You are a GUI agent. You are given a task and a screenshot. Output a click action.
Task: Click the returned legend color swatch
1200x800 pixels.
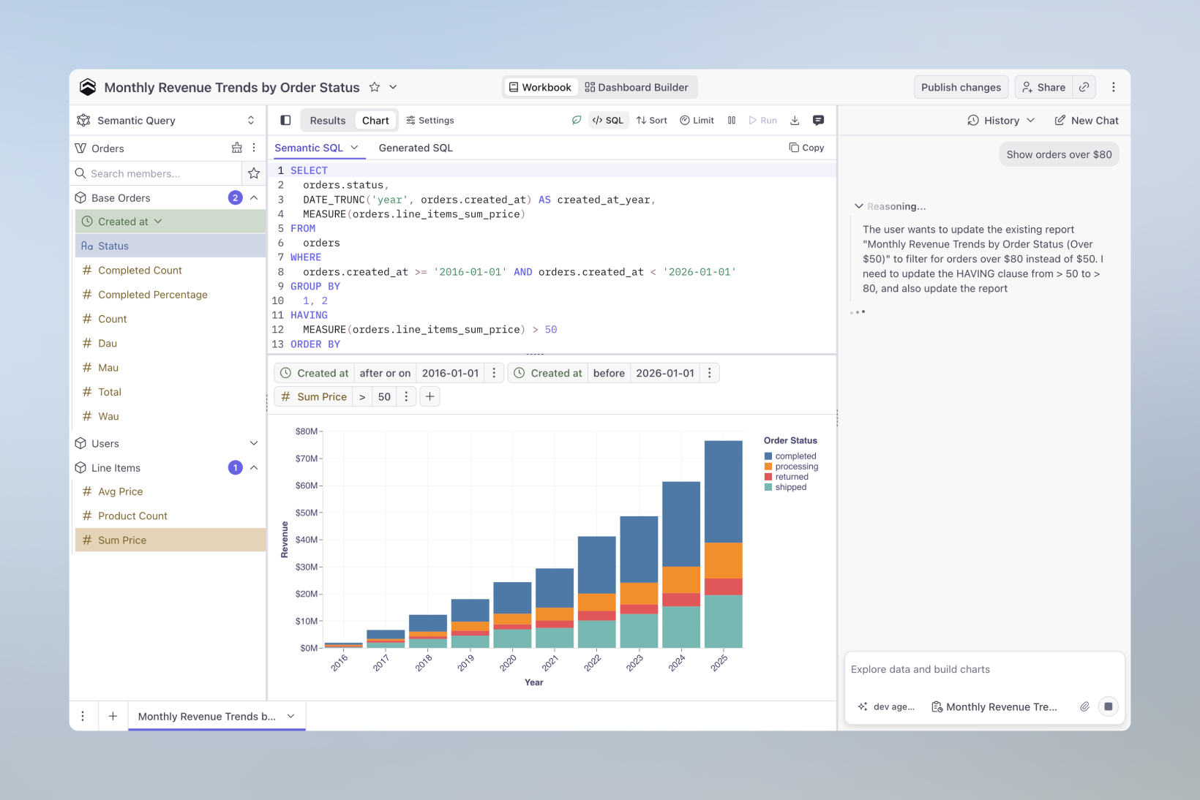[768, 477]
